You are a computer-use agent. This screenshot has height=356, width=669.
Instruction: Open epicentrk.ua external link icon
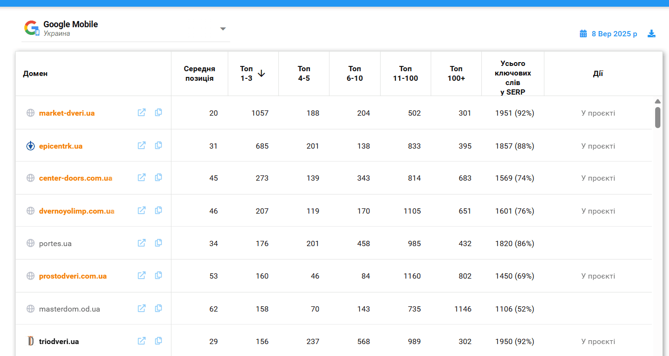142,145
